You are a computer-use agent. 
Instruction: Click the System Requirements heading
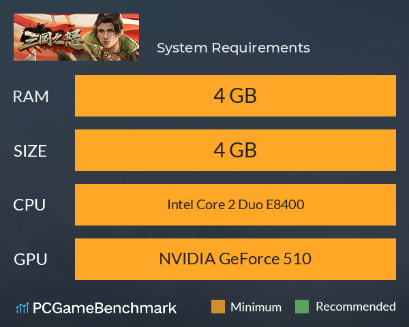point(233,48)
